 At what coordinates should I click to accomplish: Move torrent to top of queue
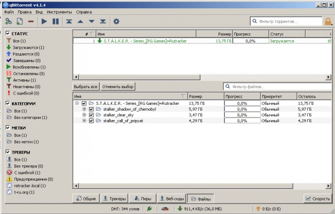(x=69, y=21)
